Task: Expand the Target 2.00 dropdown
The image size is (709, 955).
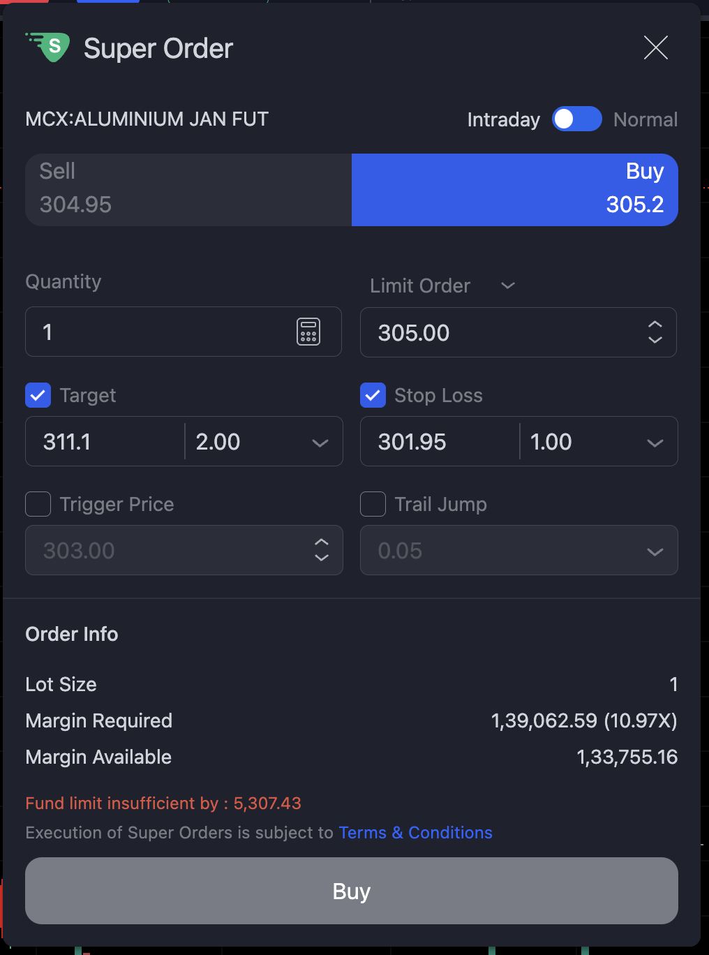Action: pos(320,443)
